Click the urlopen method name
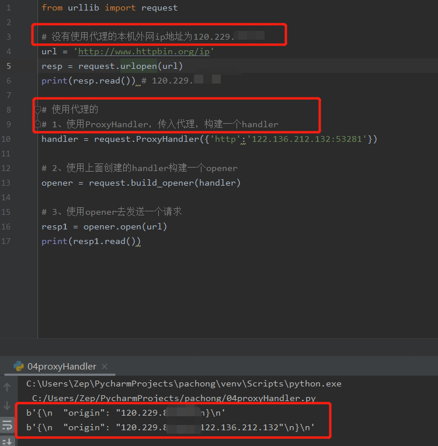The height and width of the screenshot is (446, 438). [x=138, y=66]
